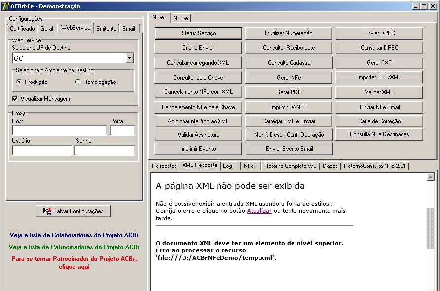This screenshot has width=440, height=291.
Task: Click Carregar XML e Enviar button
Action: point(289,121)
